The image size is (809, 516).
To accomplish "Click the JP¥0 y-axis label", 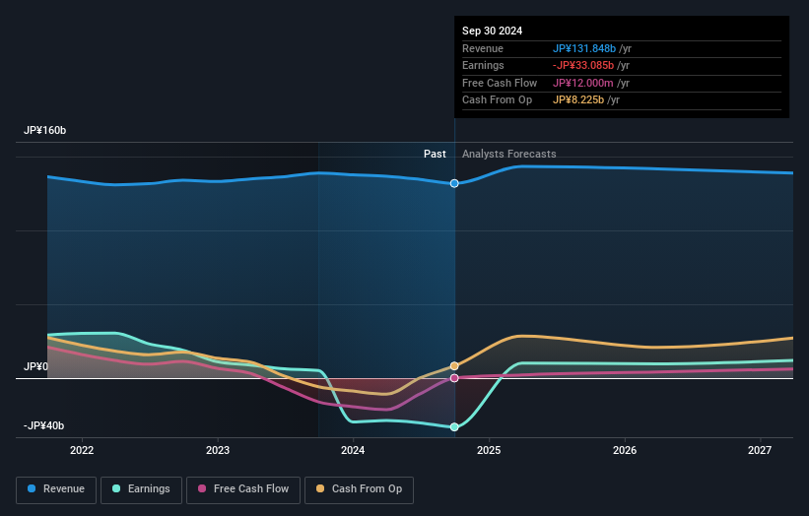I will (x=35, y=366).
